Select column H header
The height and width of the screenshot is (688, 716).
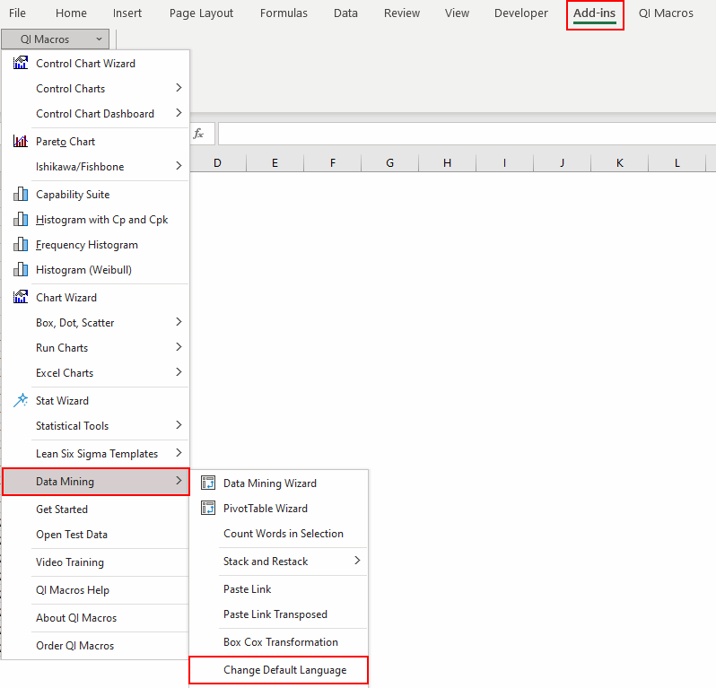click(x=447, y=163)
